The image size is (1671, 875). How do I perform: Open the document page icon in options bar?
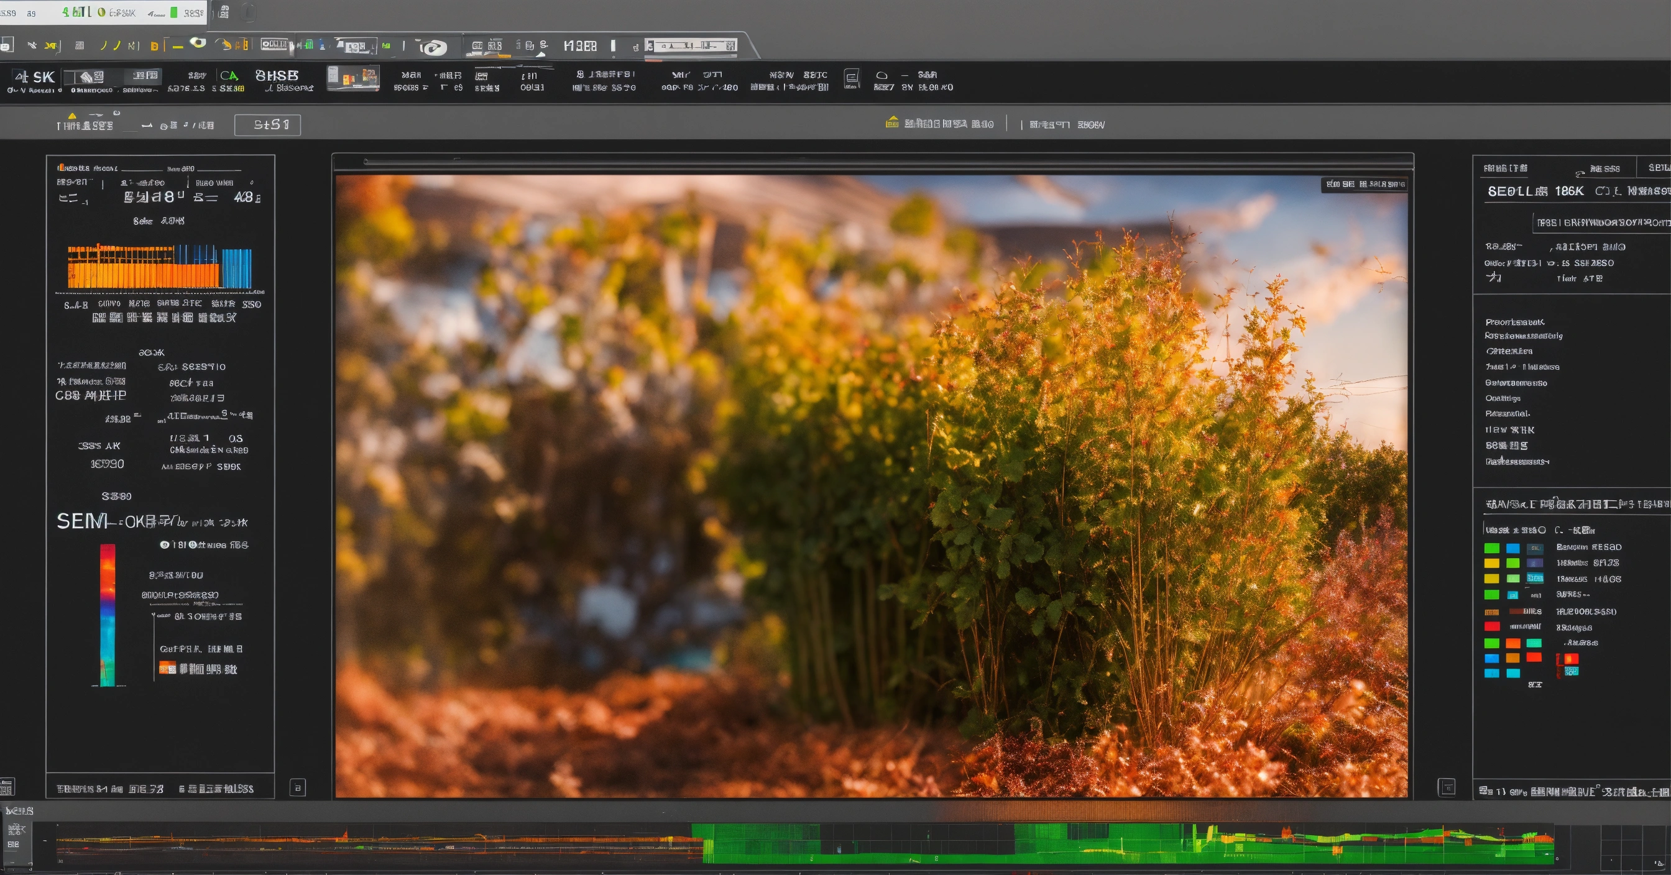[x=852, y=79]
